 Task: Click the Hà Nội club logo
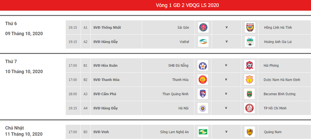pyautogui.click(x=203, y=108)
